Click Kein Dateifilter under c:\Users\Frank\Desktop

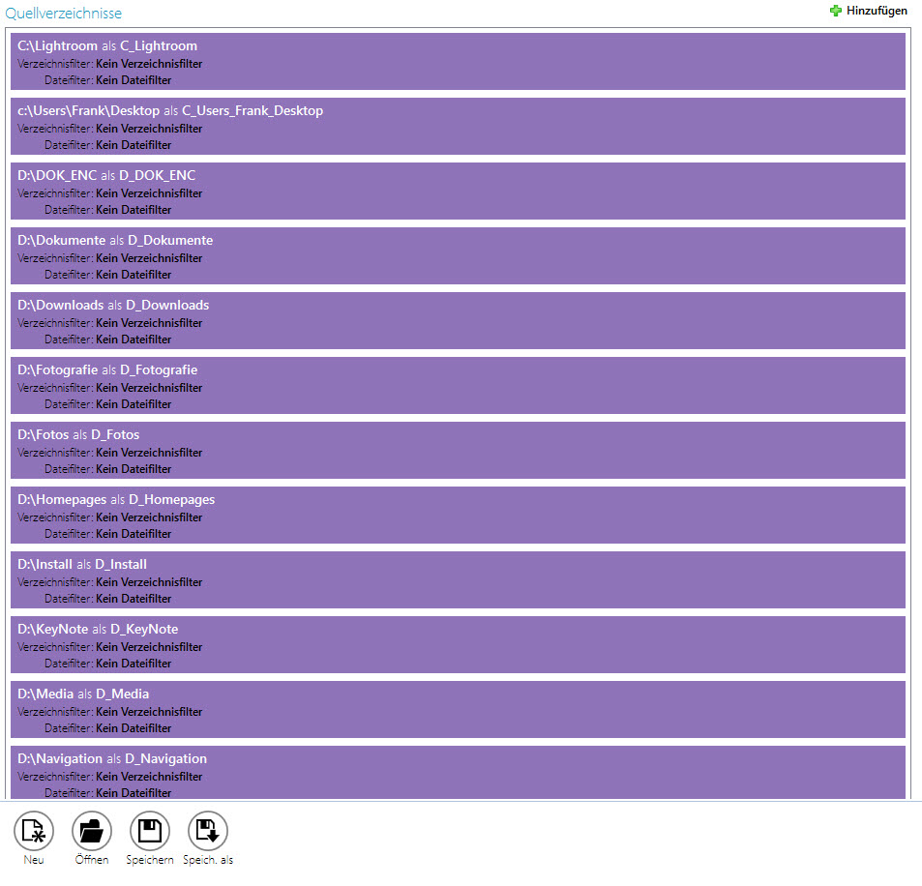(134, 145)
